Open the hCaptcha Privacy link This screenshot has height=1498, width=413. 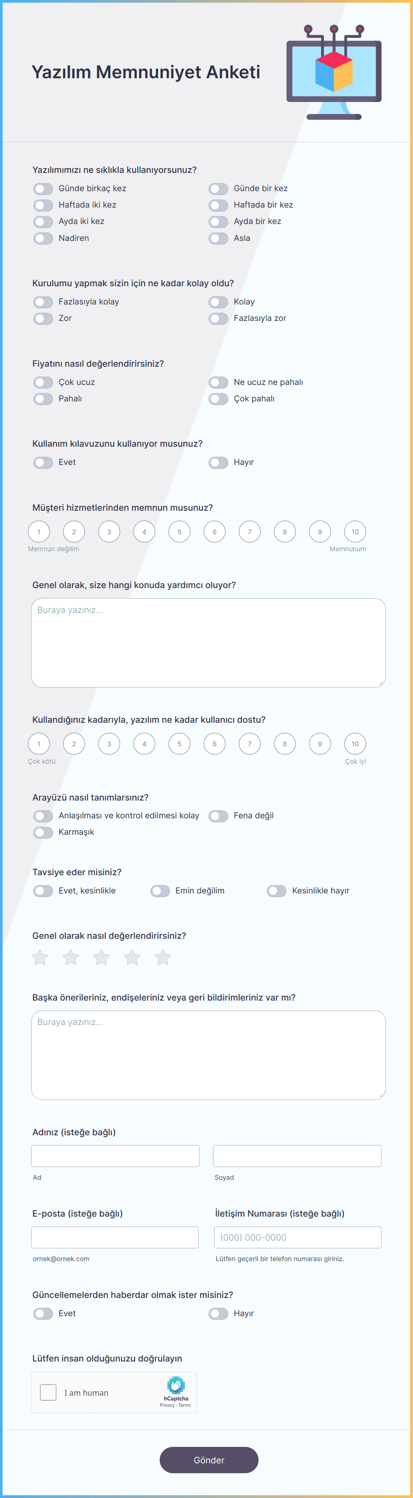167,1405
